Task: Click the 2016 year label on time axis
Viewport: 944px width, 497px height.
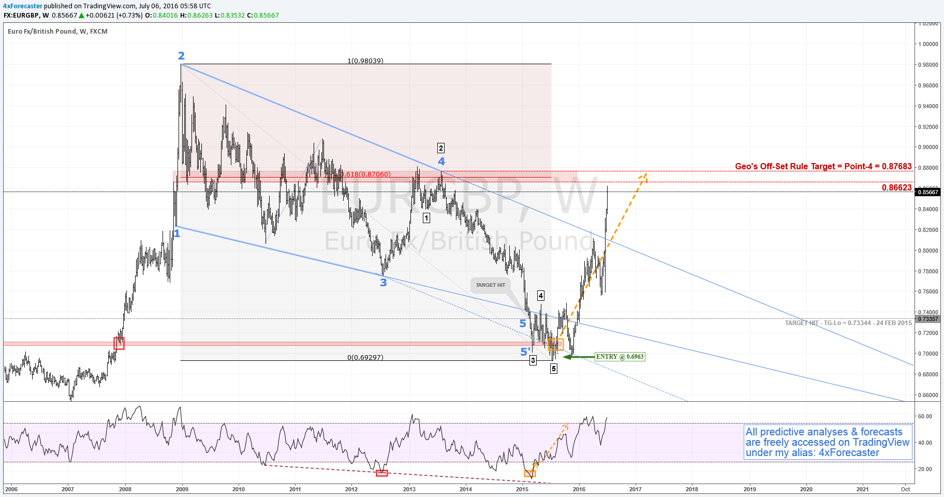Action: [x=579, y=489]
